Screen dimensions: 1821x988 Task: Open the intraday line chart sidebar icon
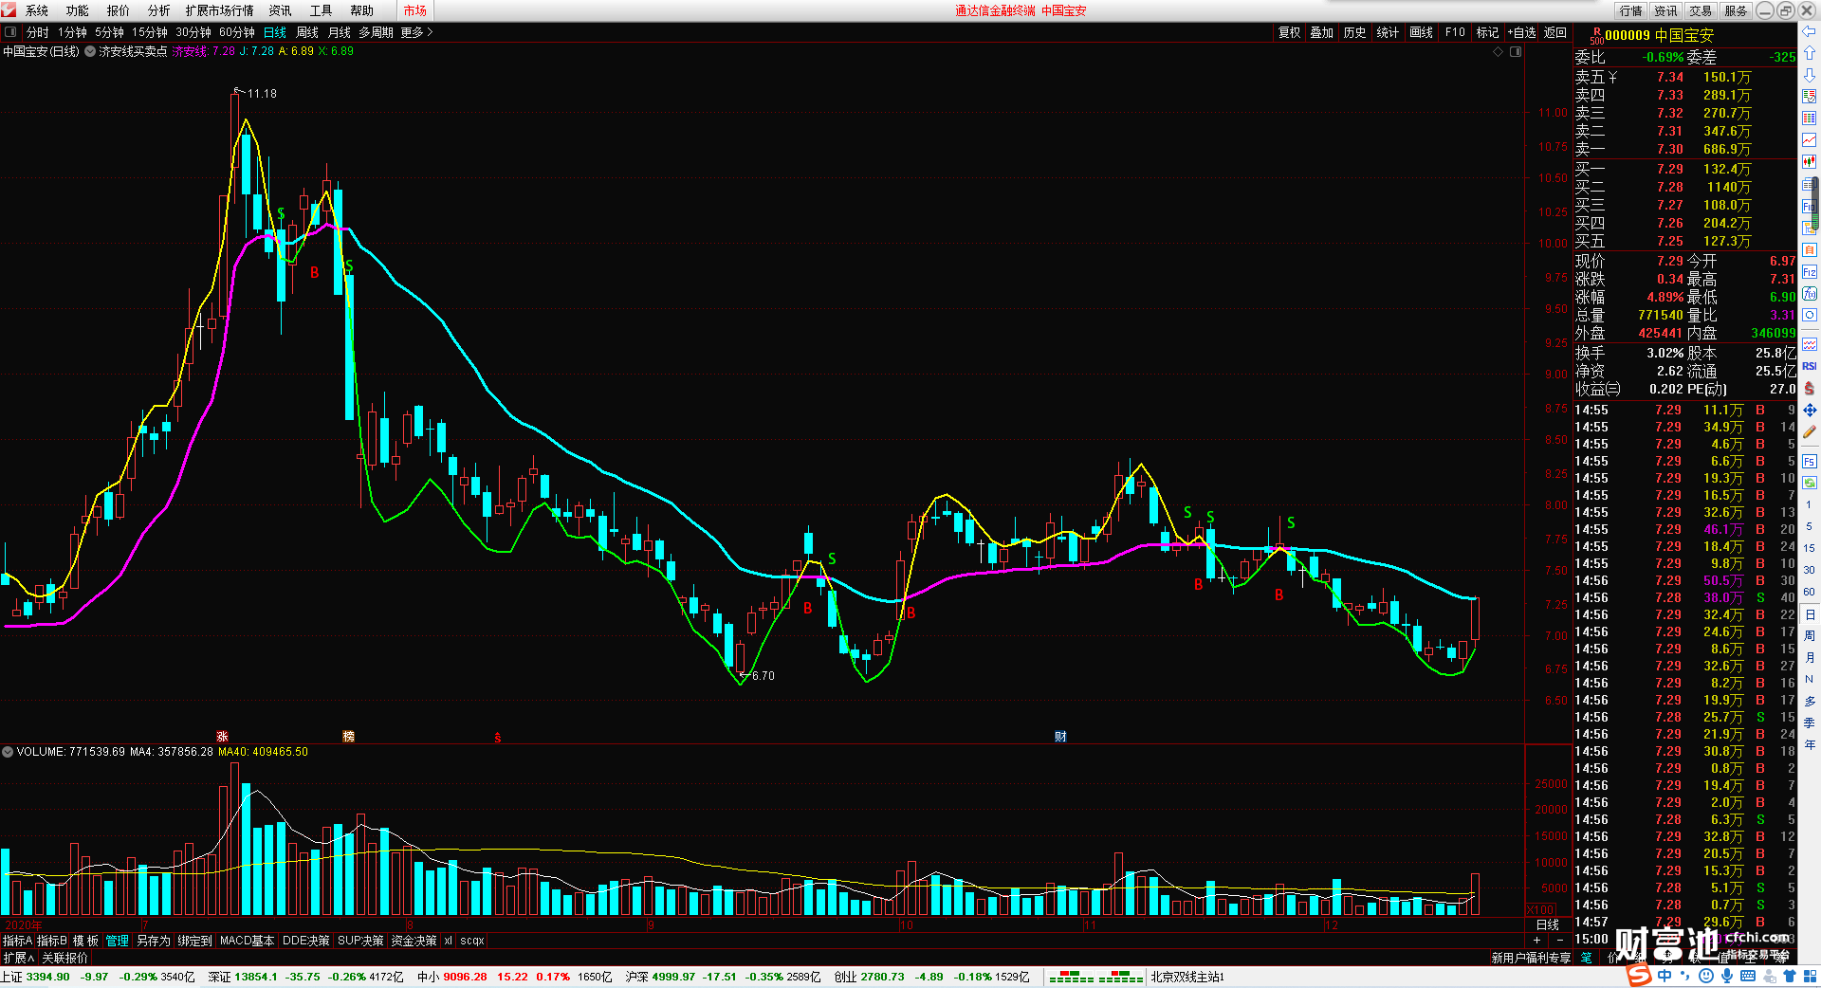[x=1810, y=139]
